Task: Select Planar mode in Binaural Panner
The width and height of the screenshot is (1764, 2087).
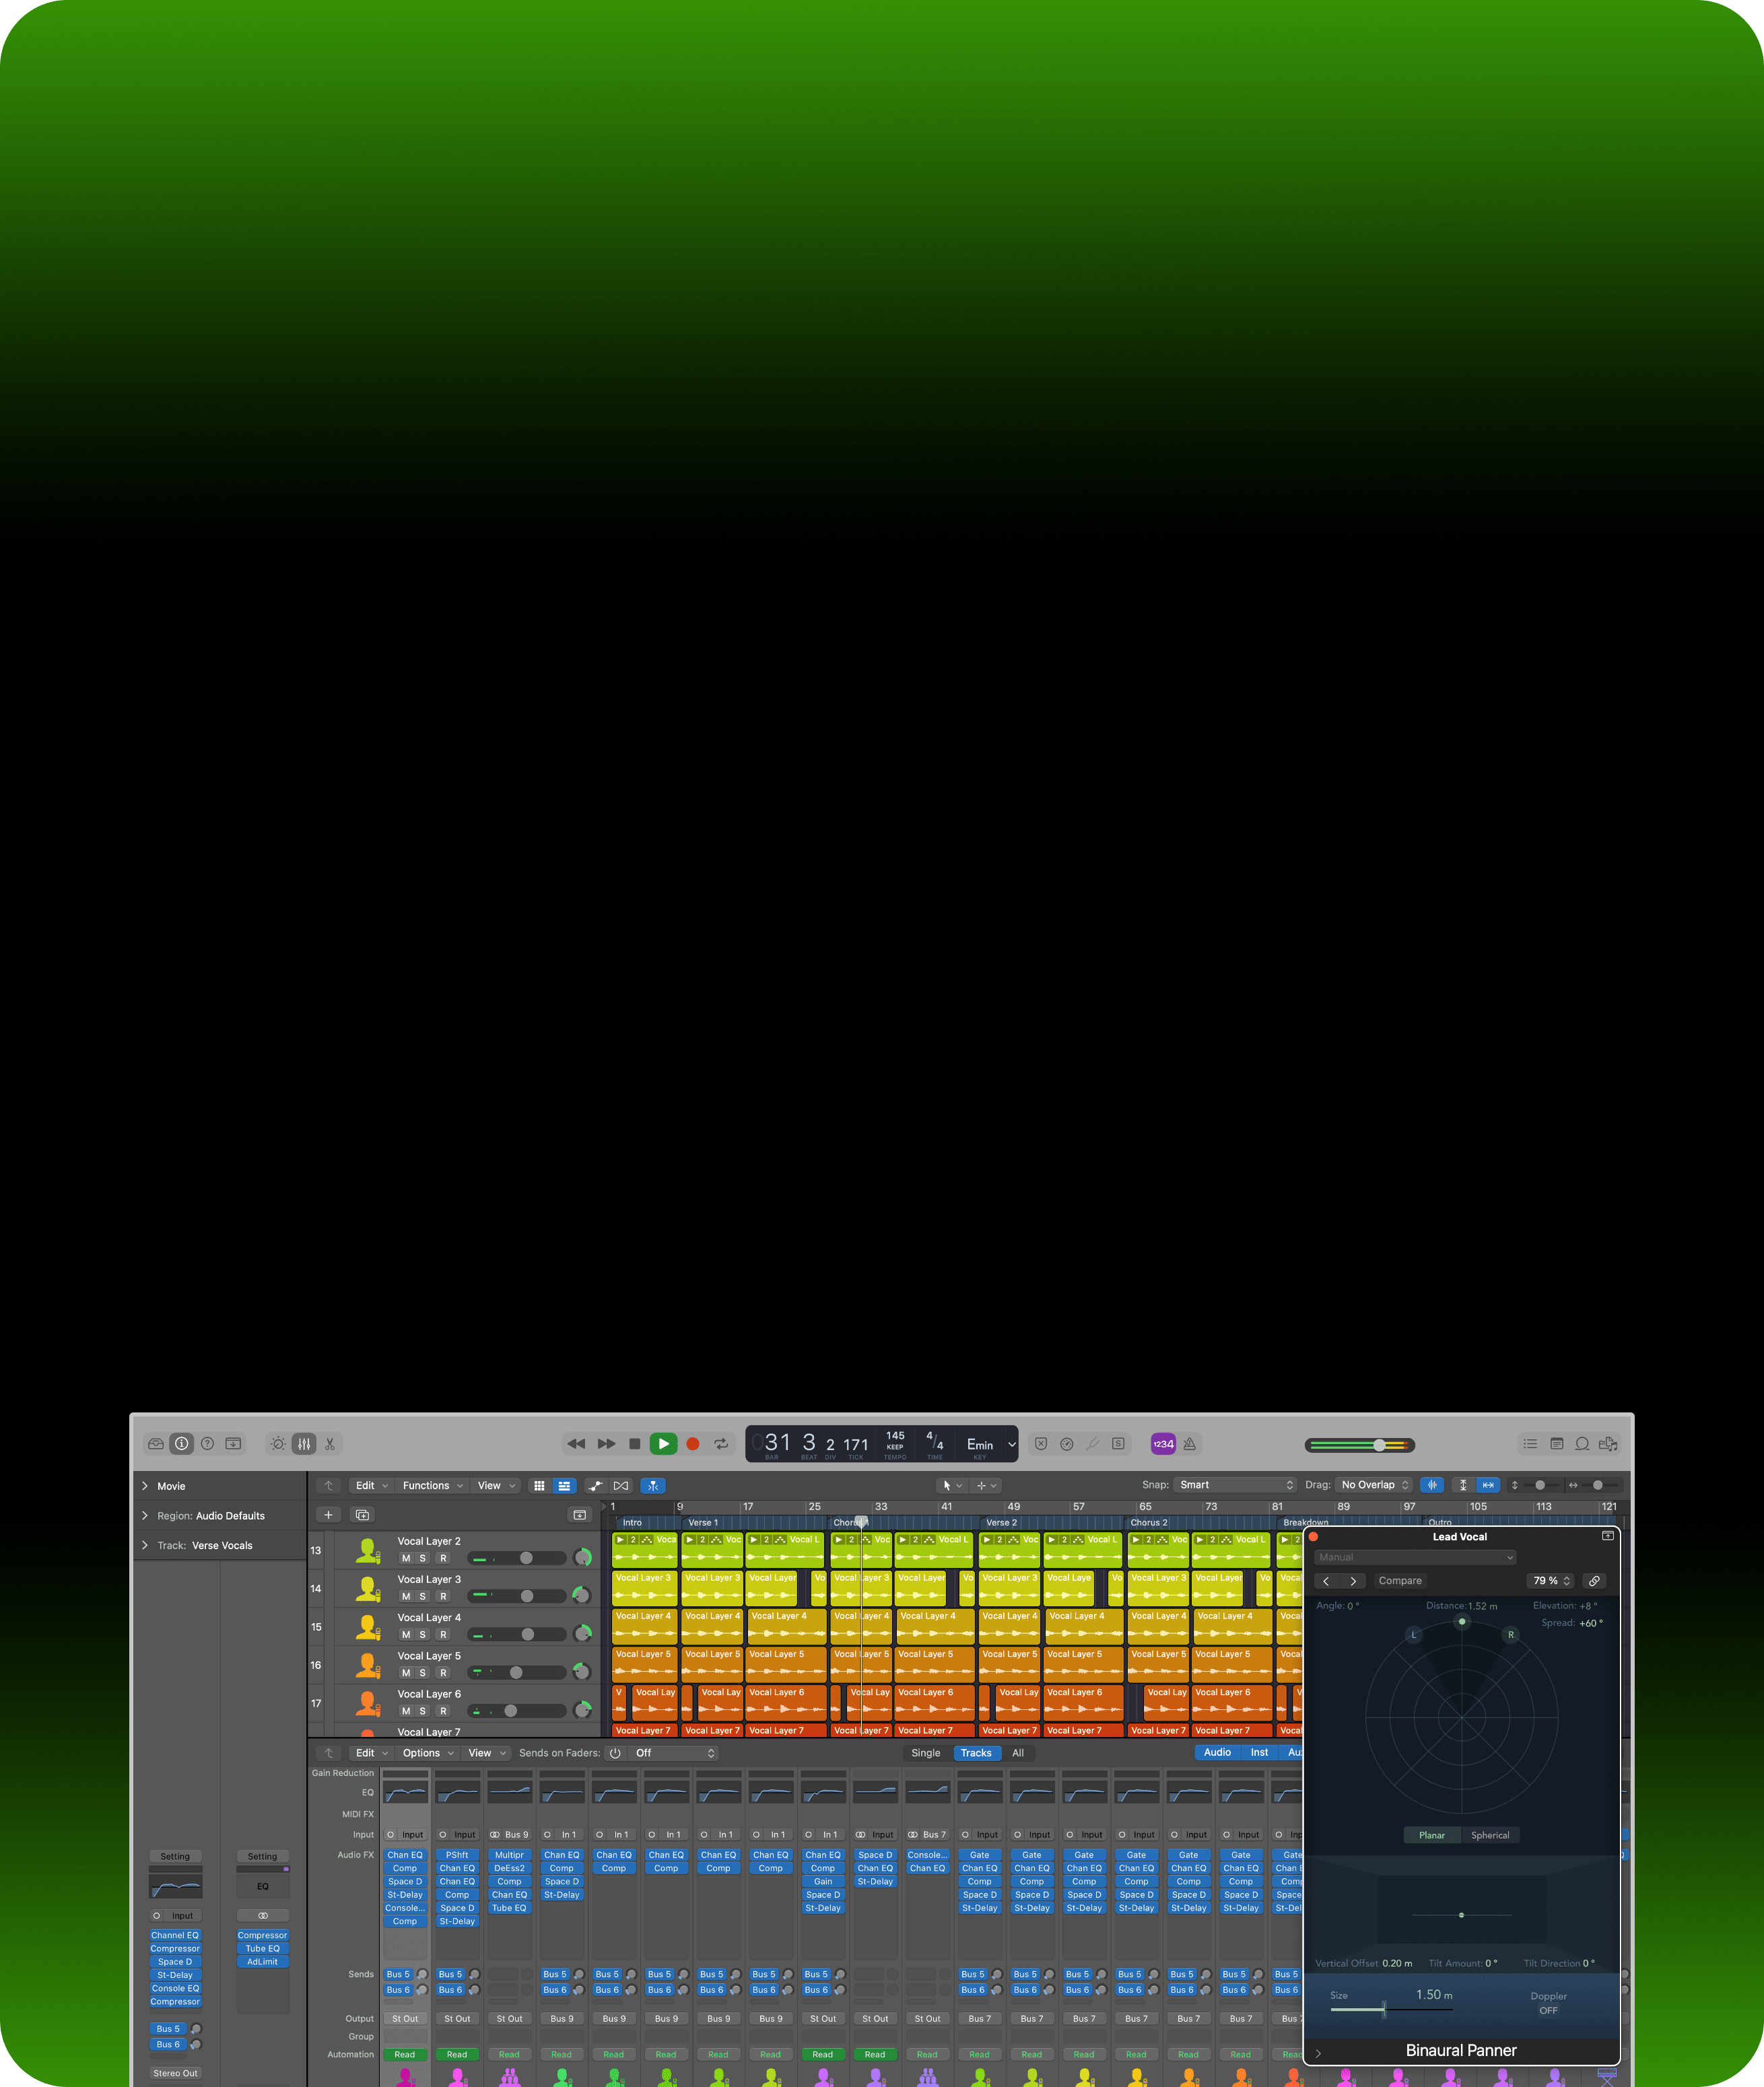Action: (x=1432, y=1835)
